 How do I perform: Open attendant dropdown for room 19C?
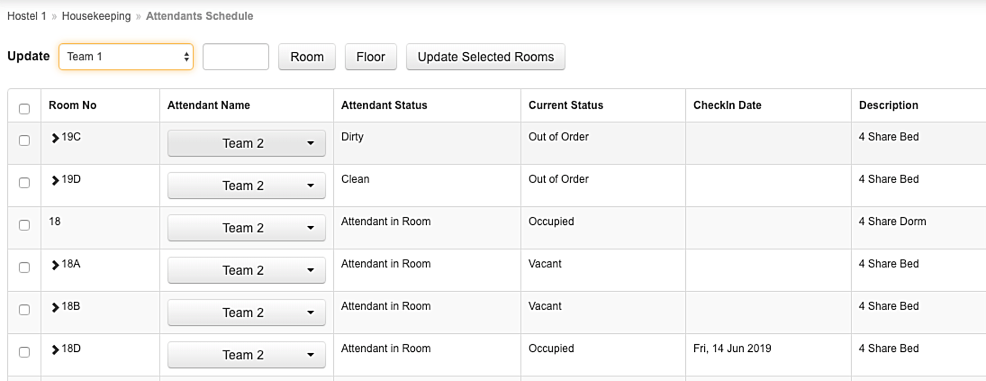[x=246, y=143]
